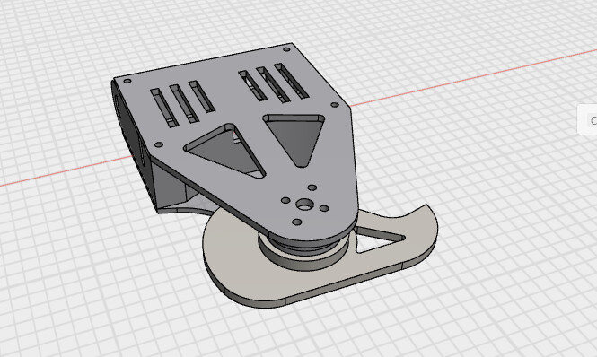Select the small hole right of center hole
The image size is (597, 357).
324,209
